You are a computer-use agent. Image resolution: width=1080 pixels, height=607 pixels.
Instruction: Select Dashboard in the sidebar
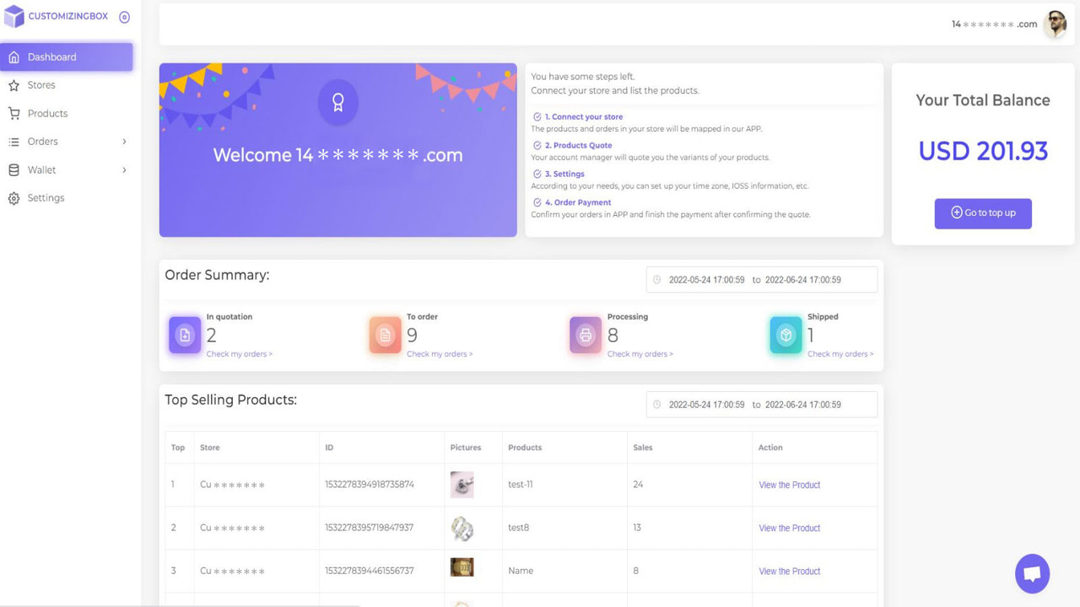(51, 56)
